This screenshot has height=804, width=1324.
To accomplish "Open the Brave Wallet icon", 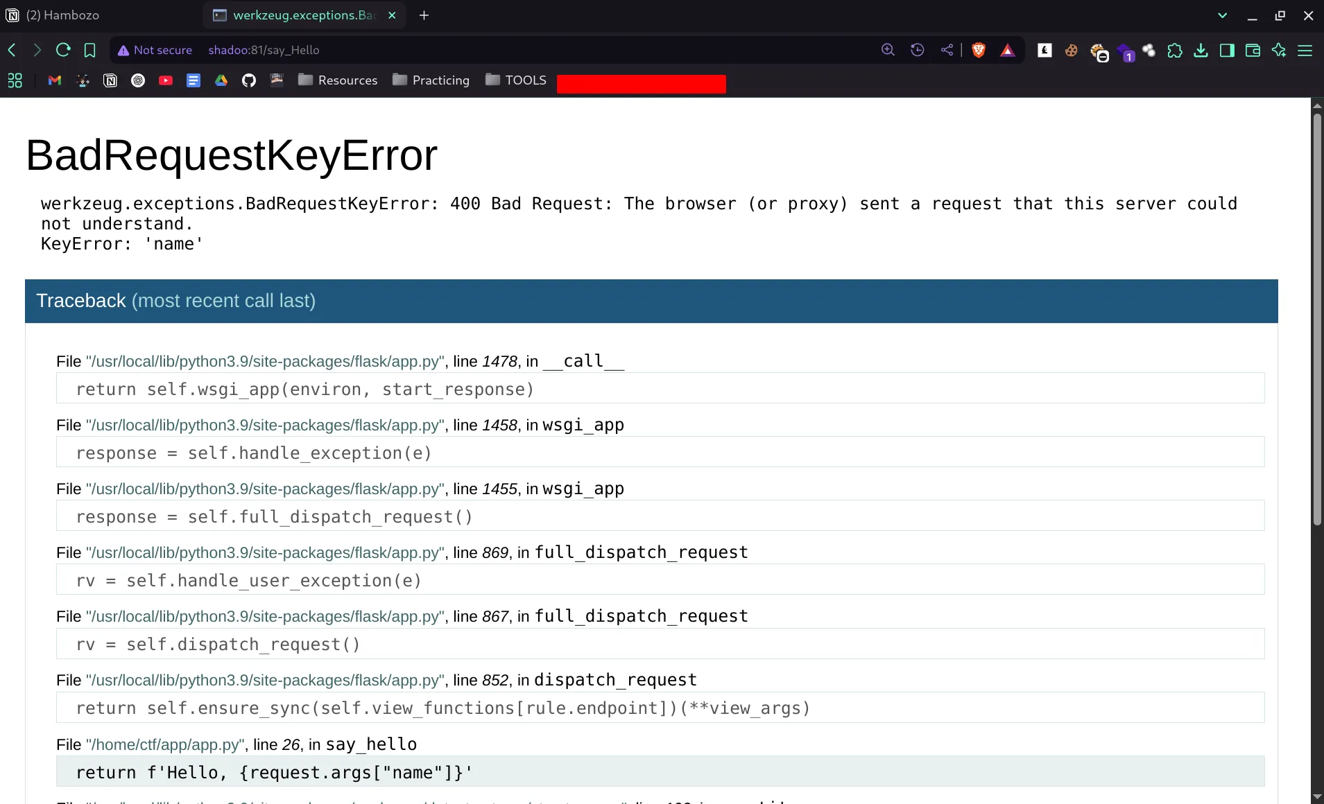I will [x=1253, y=50].
